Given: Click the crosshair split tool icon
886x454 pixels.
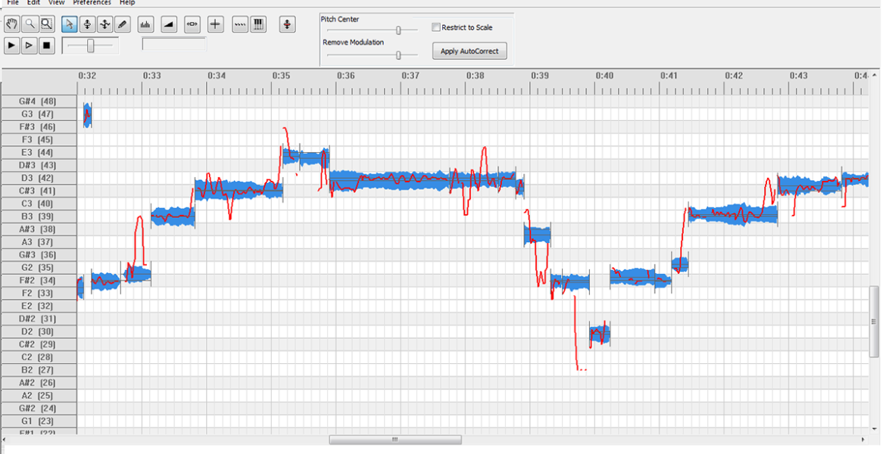Looking at the screenshot, I should tap(216, 25).
